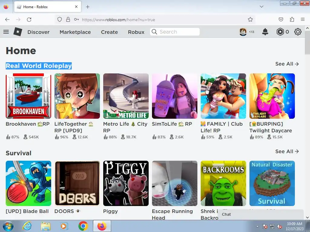Screen dimensions: 310x232
Task: Open Natural Disaster Survival game thumbnail
Action: [272, 183]
